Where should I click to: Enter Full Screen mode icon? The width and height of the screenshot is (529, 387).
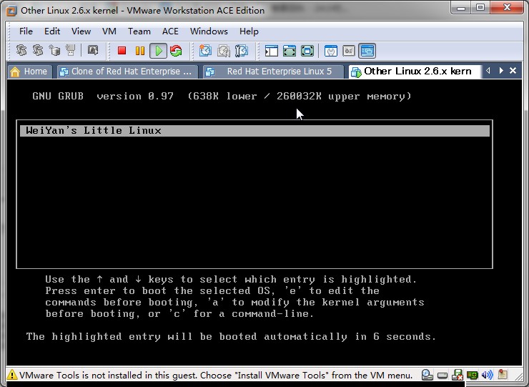click(x=307, y=51)
